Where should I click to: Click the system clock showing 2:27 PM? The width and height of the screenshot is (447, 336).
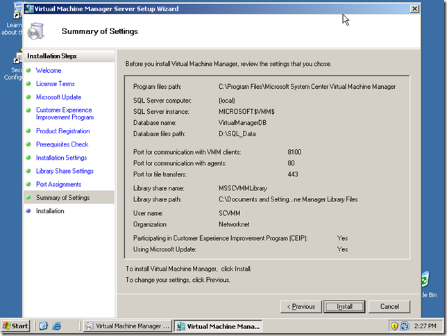point(425,326)
